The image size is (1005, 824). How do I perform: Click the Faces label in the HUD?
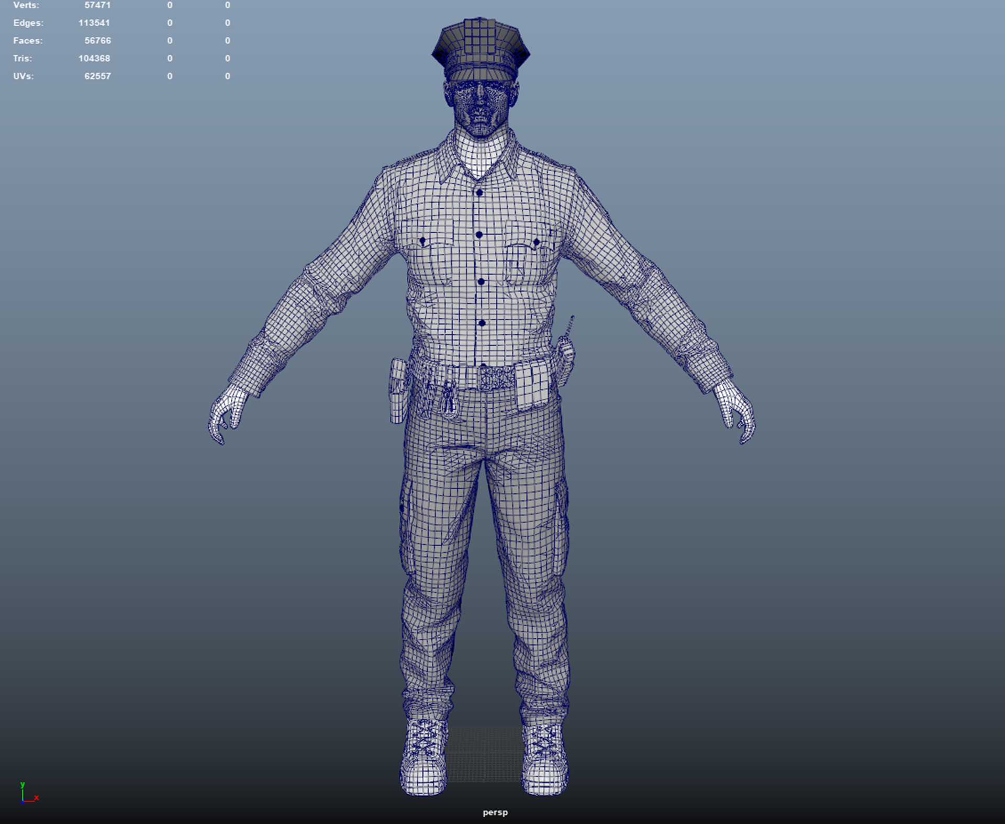point(28,41)
